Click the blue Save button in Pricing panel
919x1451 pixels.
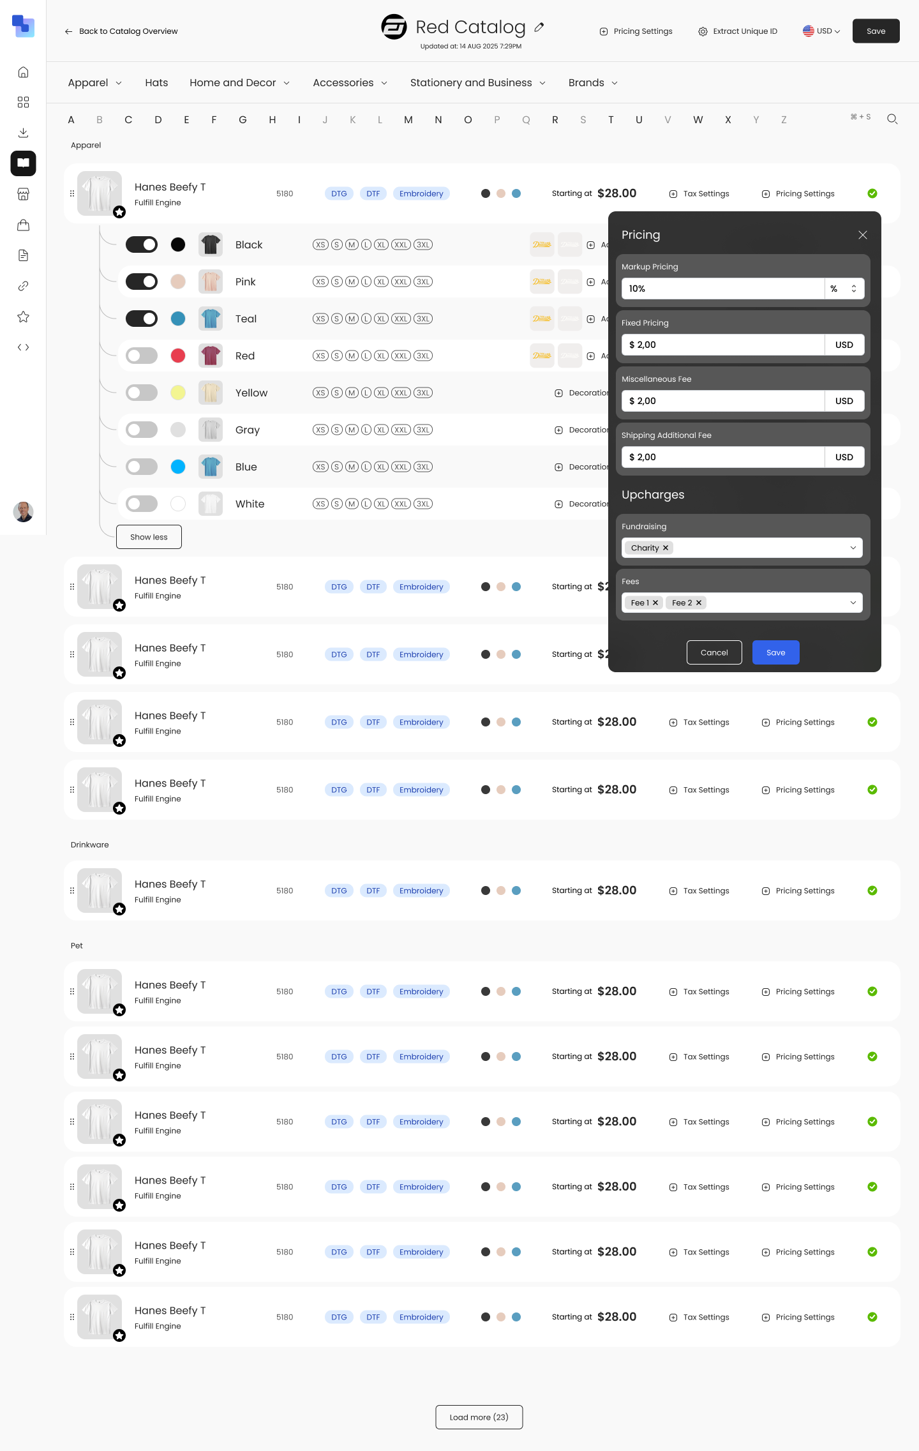pyautogui.click(x=776, y=652)
